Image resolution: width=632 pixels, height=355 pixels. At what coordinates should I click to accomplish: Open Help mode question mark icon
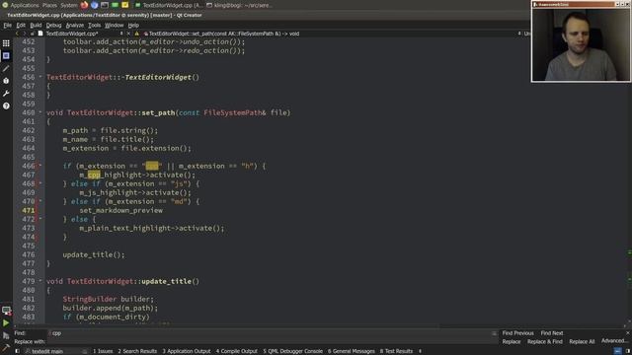6,106
